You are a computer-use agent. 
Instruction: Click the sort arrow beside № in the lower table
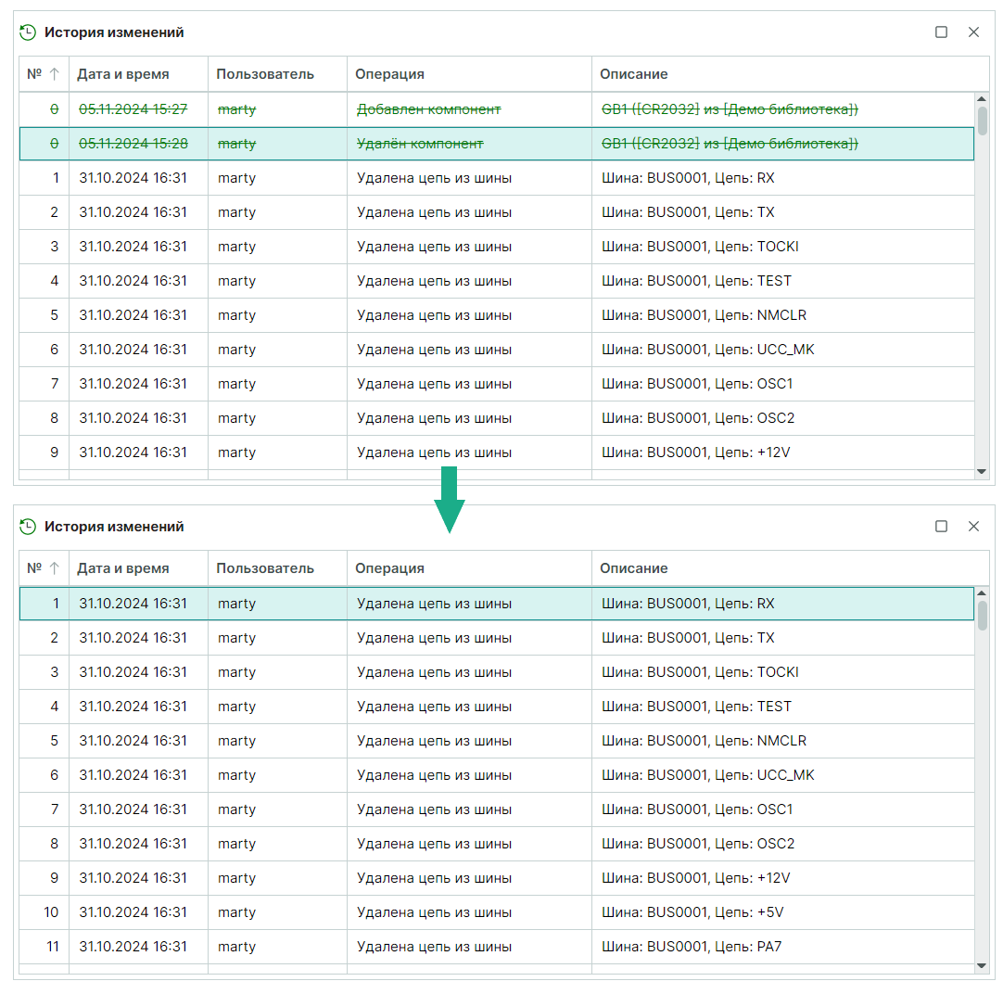point(54,568)
